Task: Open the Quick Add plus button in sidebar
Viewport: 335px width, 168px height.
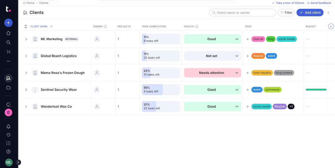Action: (8, 23)
